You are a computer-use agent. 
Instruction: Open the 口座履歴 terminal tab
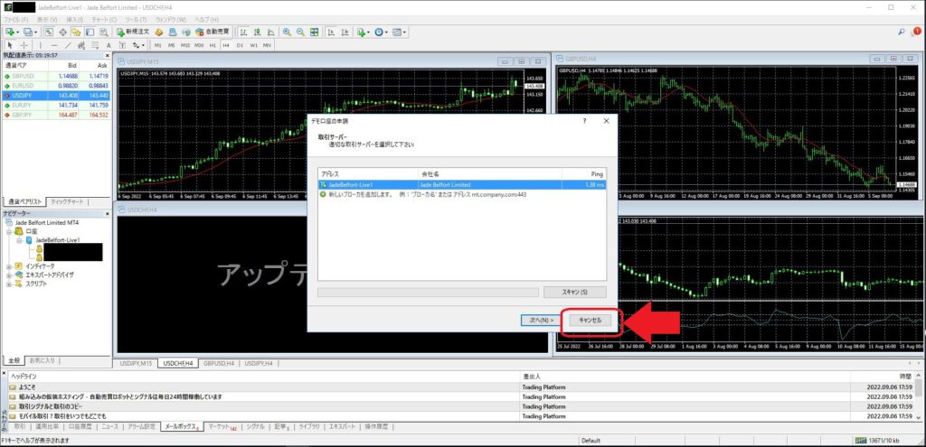(x=81, y=426)
